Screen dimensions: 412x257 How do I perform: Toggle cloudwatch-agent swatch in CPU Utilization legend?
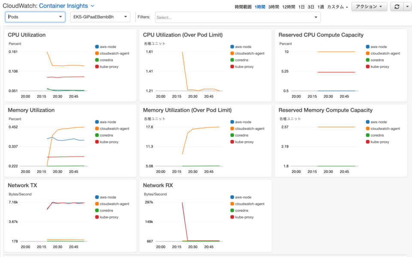pyautogui.click(x=97, y=53)
